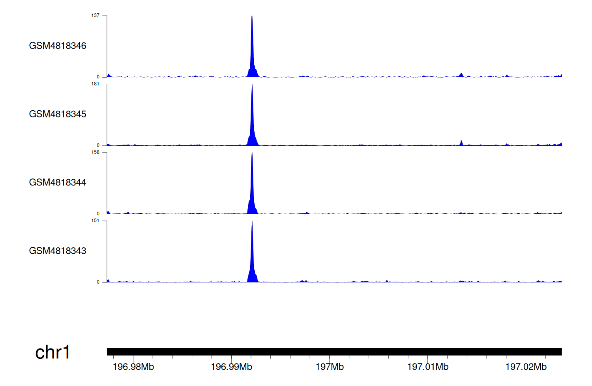Click the 196.99Mb axis position label
Image resolution: width=592 pixels, height=386 pixels.
click(x=232, y=367)
